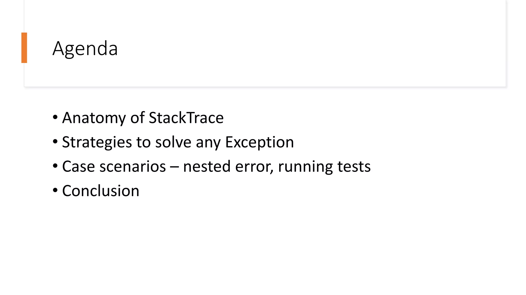
Task: Click the word Exception
Action: coord(259,142)
